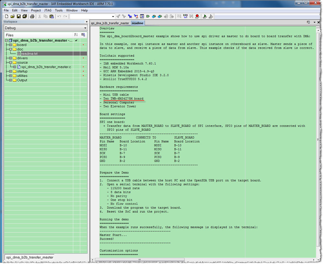Click the Save All toolbar icon
323x264 pixels.
click(x=25, y=16)
